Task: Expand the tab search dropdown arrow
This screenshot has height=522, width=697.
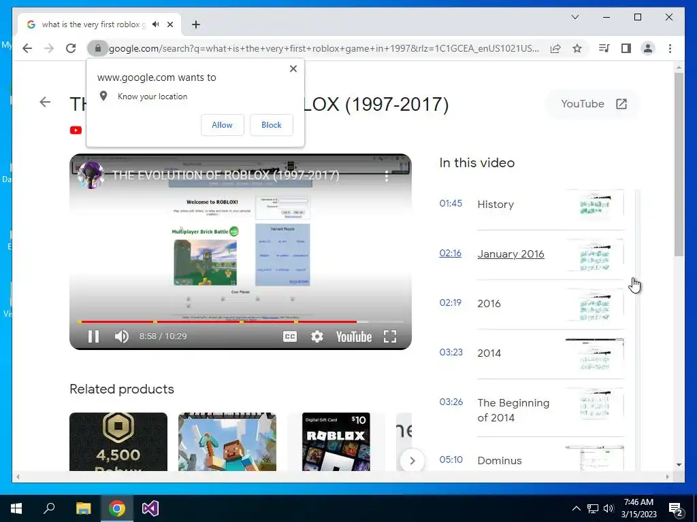Action: (574, 17)
